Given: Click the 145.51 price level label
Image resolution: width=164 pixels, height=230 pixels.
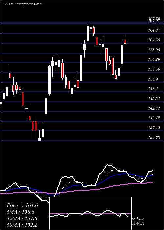Looking at the screenshot, I should (x=154, y=99).
